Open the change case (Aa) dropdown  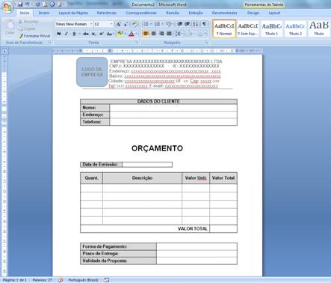pos(110,34)
